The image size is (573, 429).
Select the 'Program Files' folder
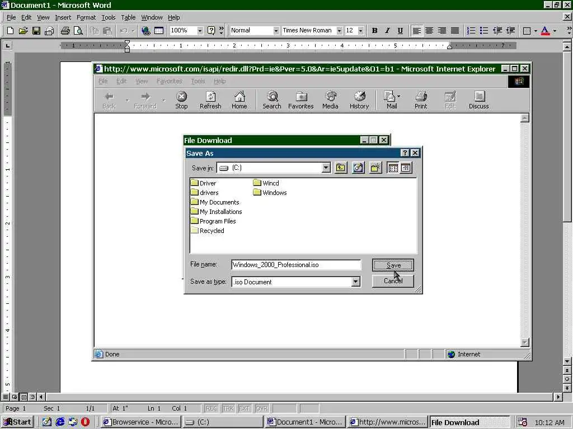pyautogui.click(x=213, y=221)
